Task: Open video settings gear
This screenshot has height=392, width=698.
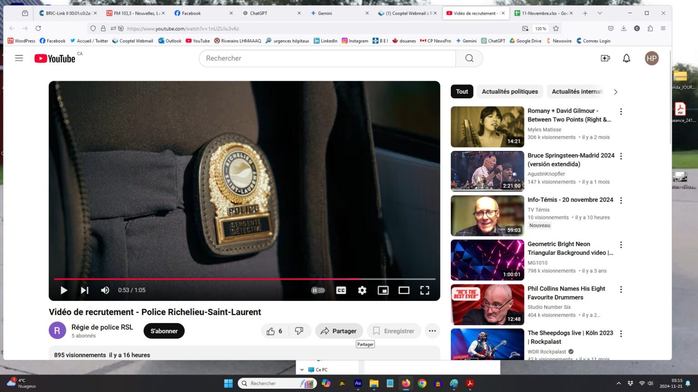Action: tap(362, 290)
